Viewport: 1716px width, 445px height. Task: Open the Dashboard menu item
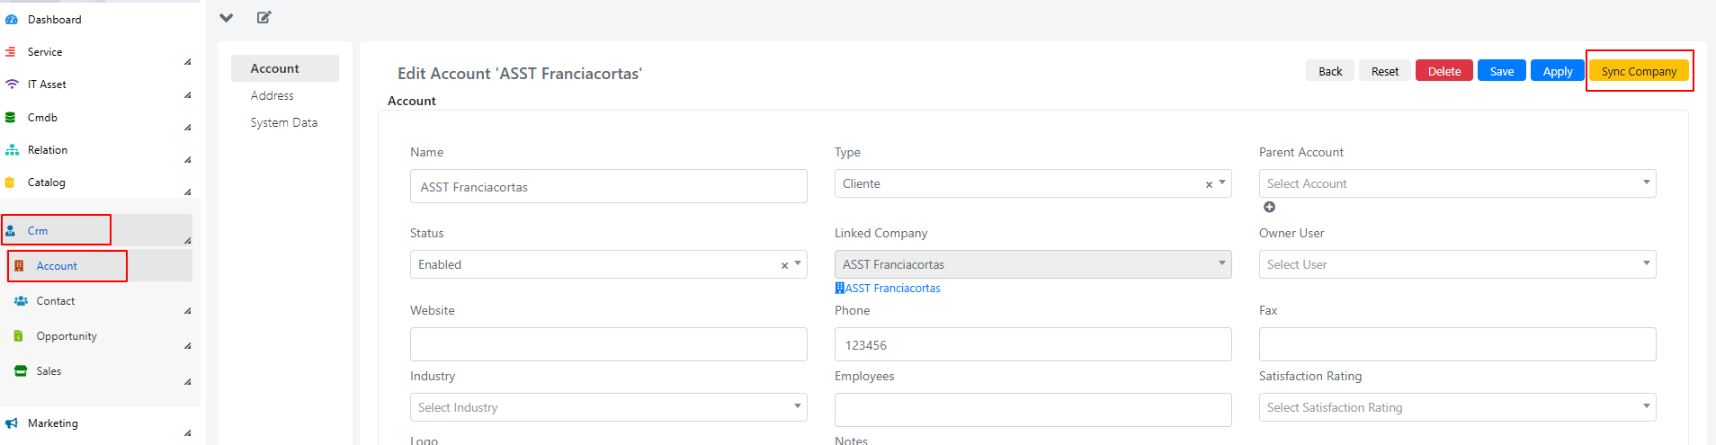pos(54,20)
